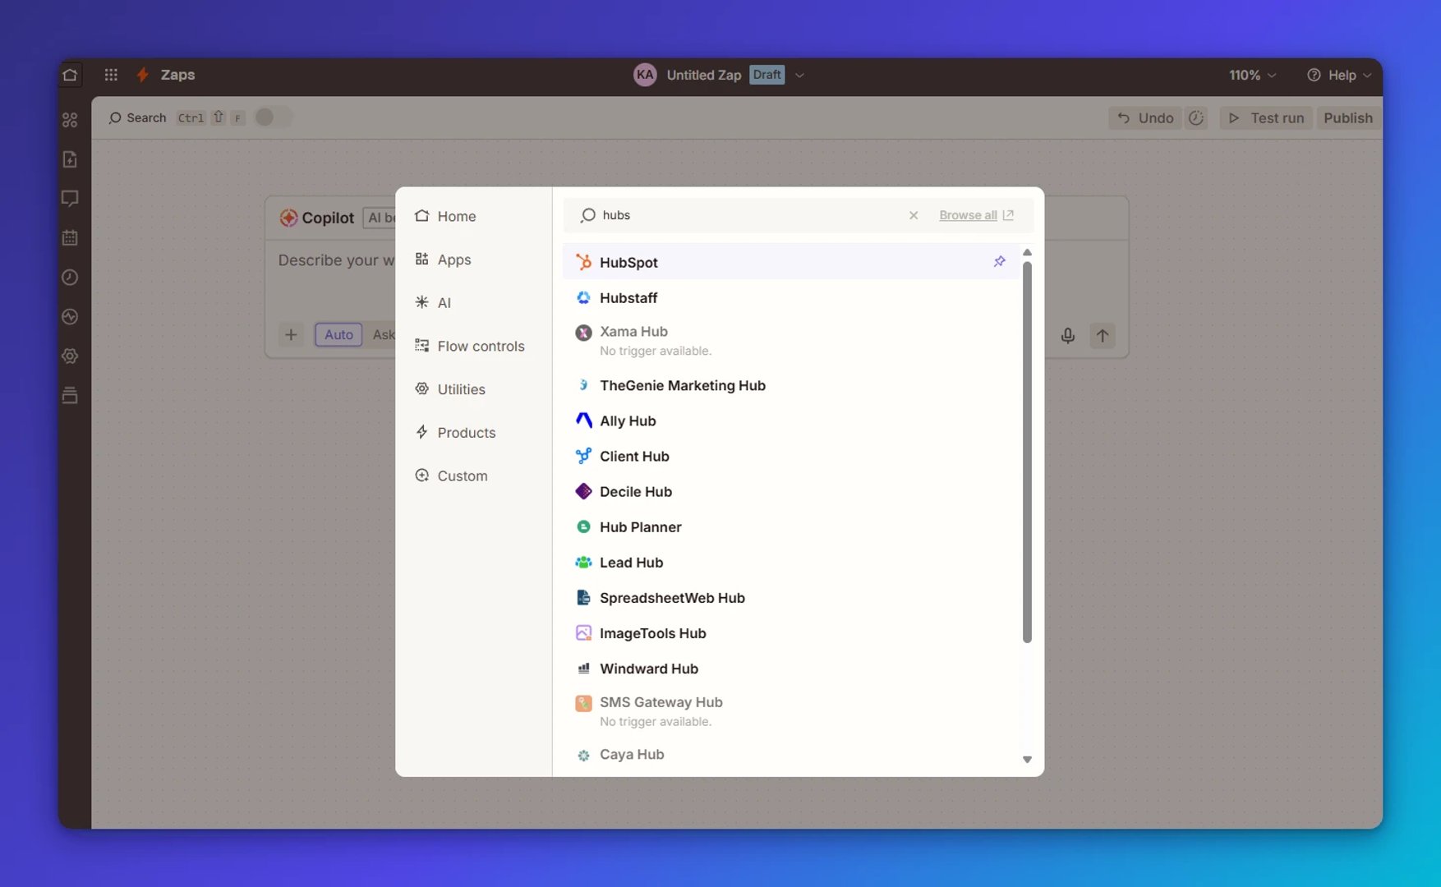This screenshot has height=887, width=1441.
Task: Select Hub Planner from results
Action: pos(791,527)
